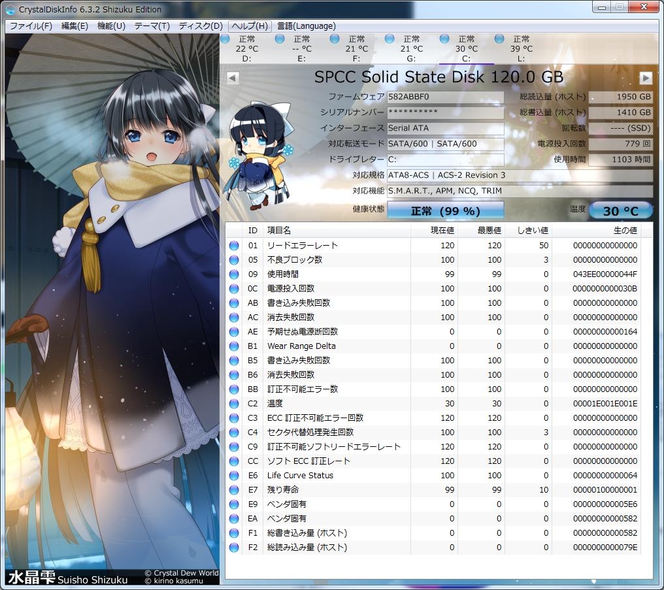
Task: Click the CrystalDiskInfo title bar app icon
Action: coord(10,9)
